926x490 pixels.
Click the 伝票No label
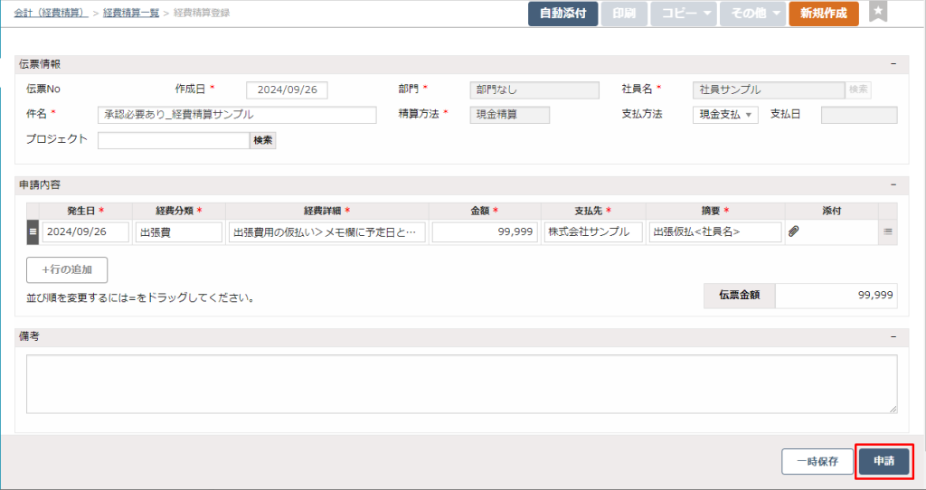[43, 90]
